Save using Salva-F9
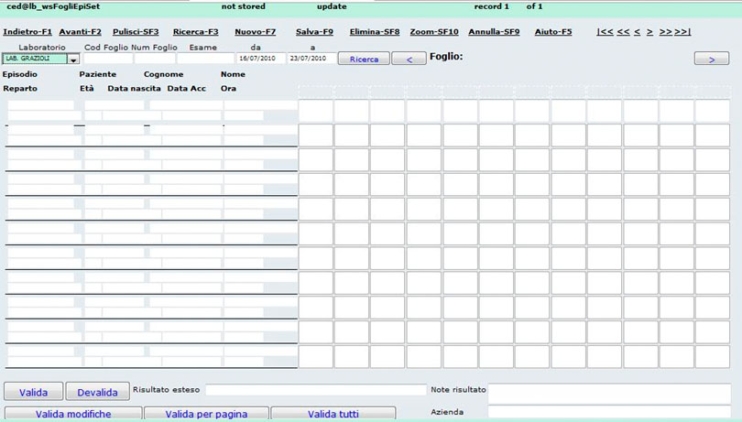The height and width of the screenshot is (422, 742). tap(314, 32)
